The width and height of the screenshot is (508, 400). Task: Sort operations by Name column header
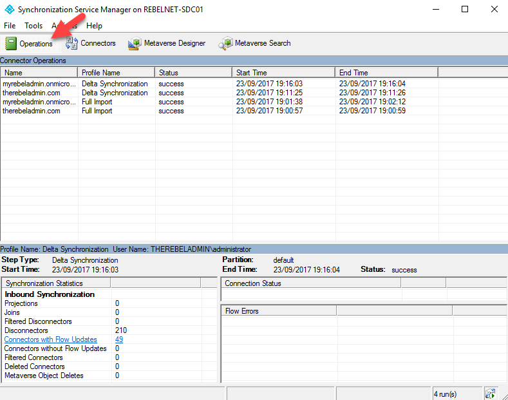coord(39,73)
